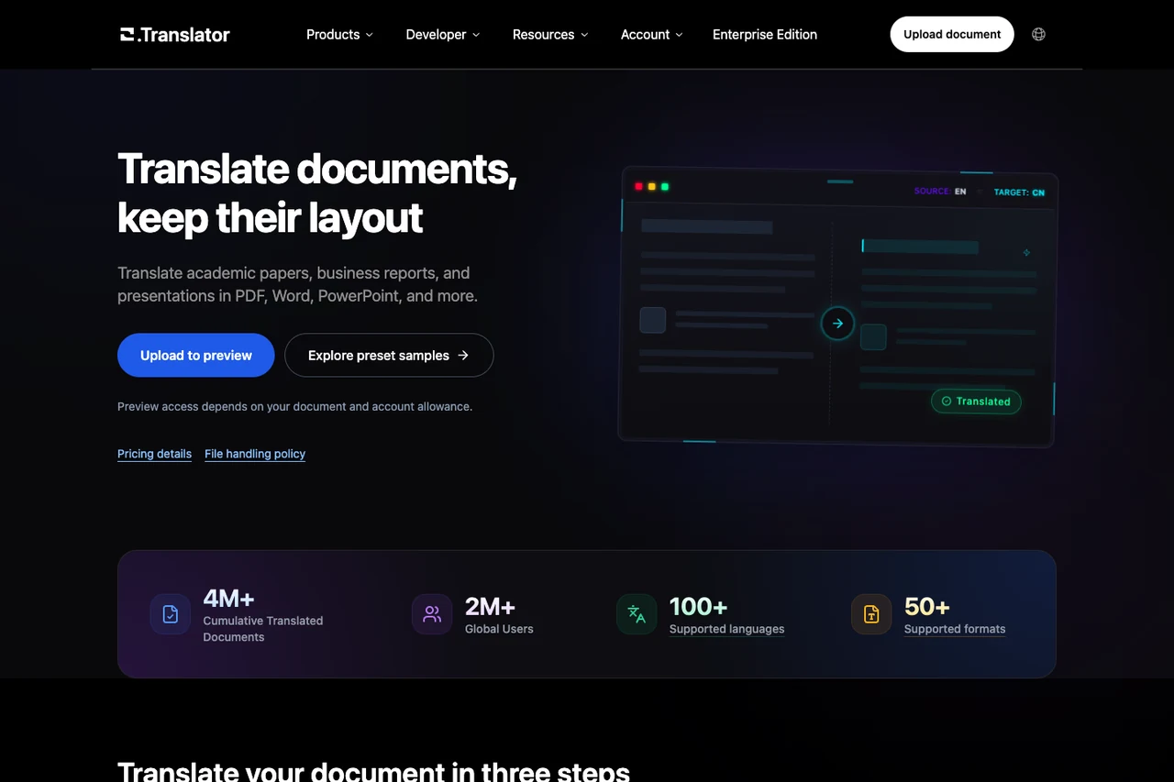Click the document translation preview illustration
This screenshot has width=1174, height=782.
[x=837, y=307]
